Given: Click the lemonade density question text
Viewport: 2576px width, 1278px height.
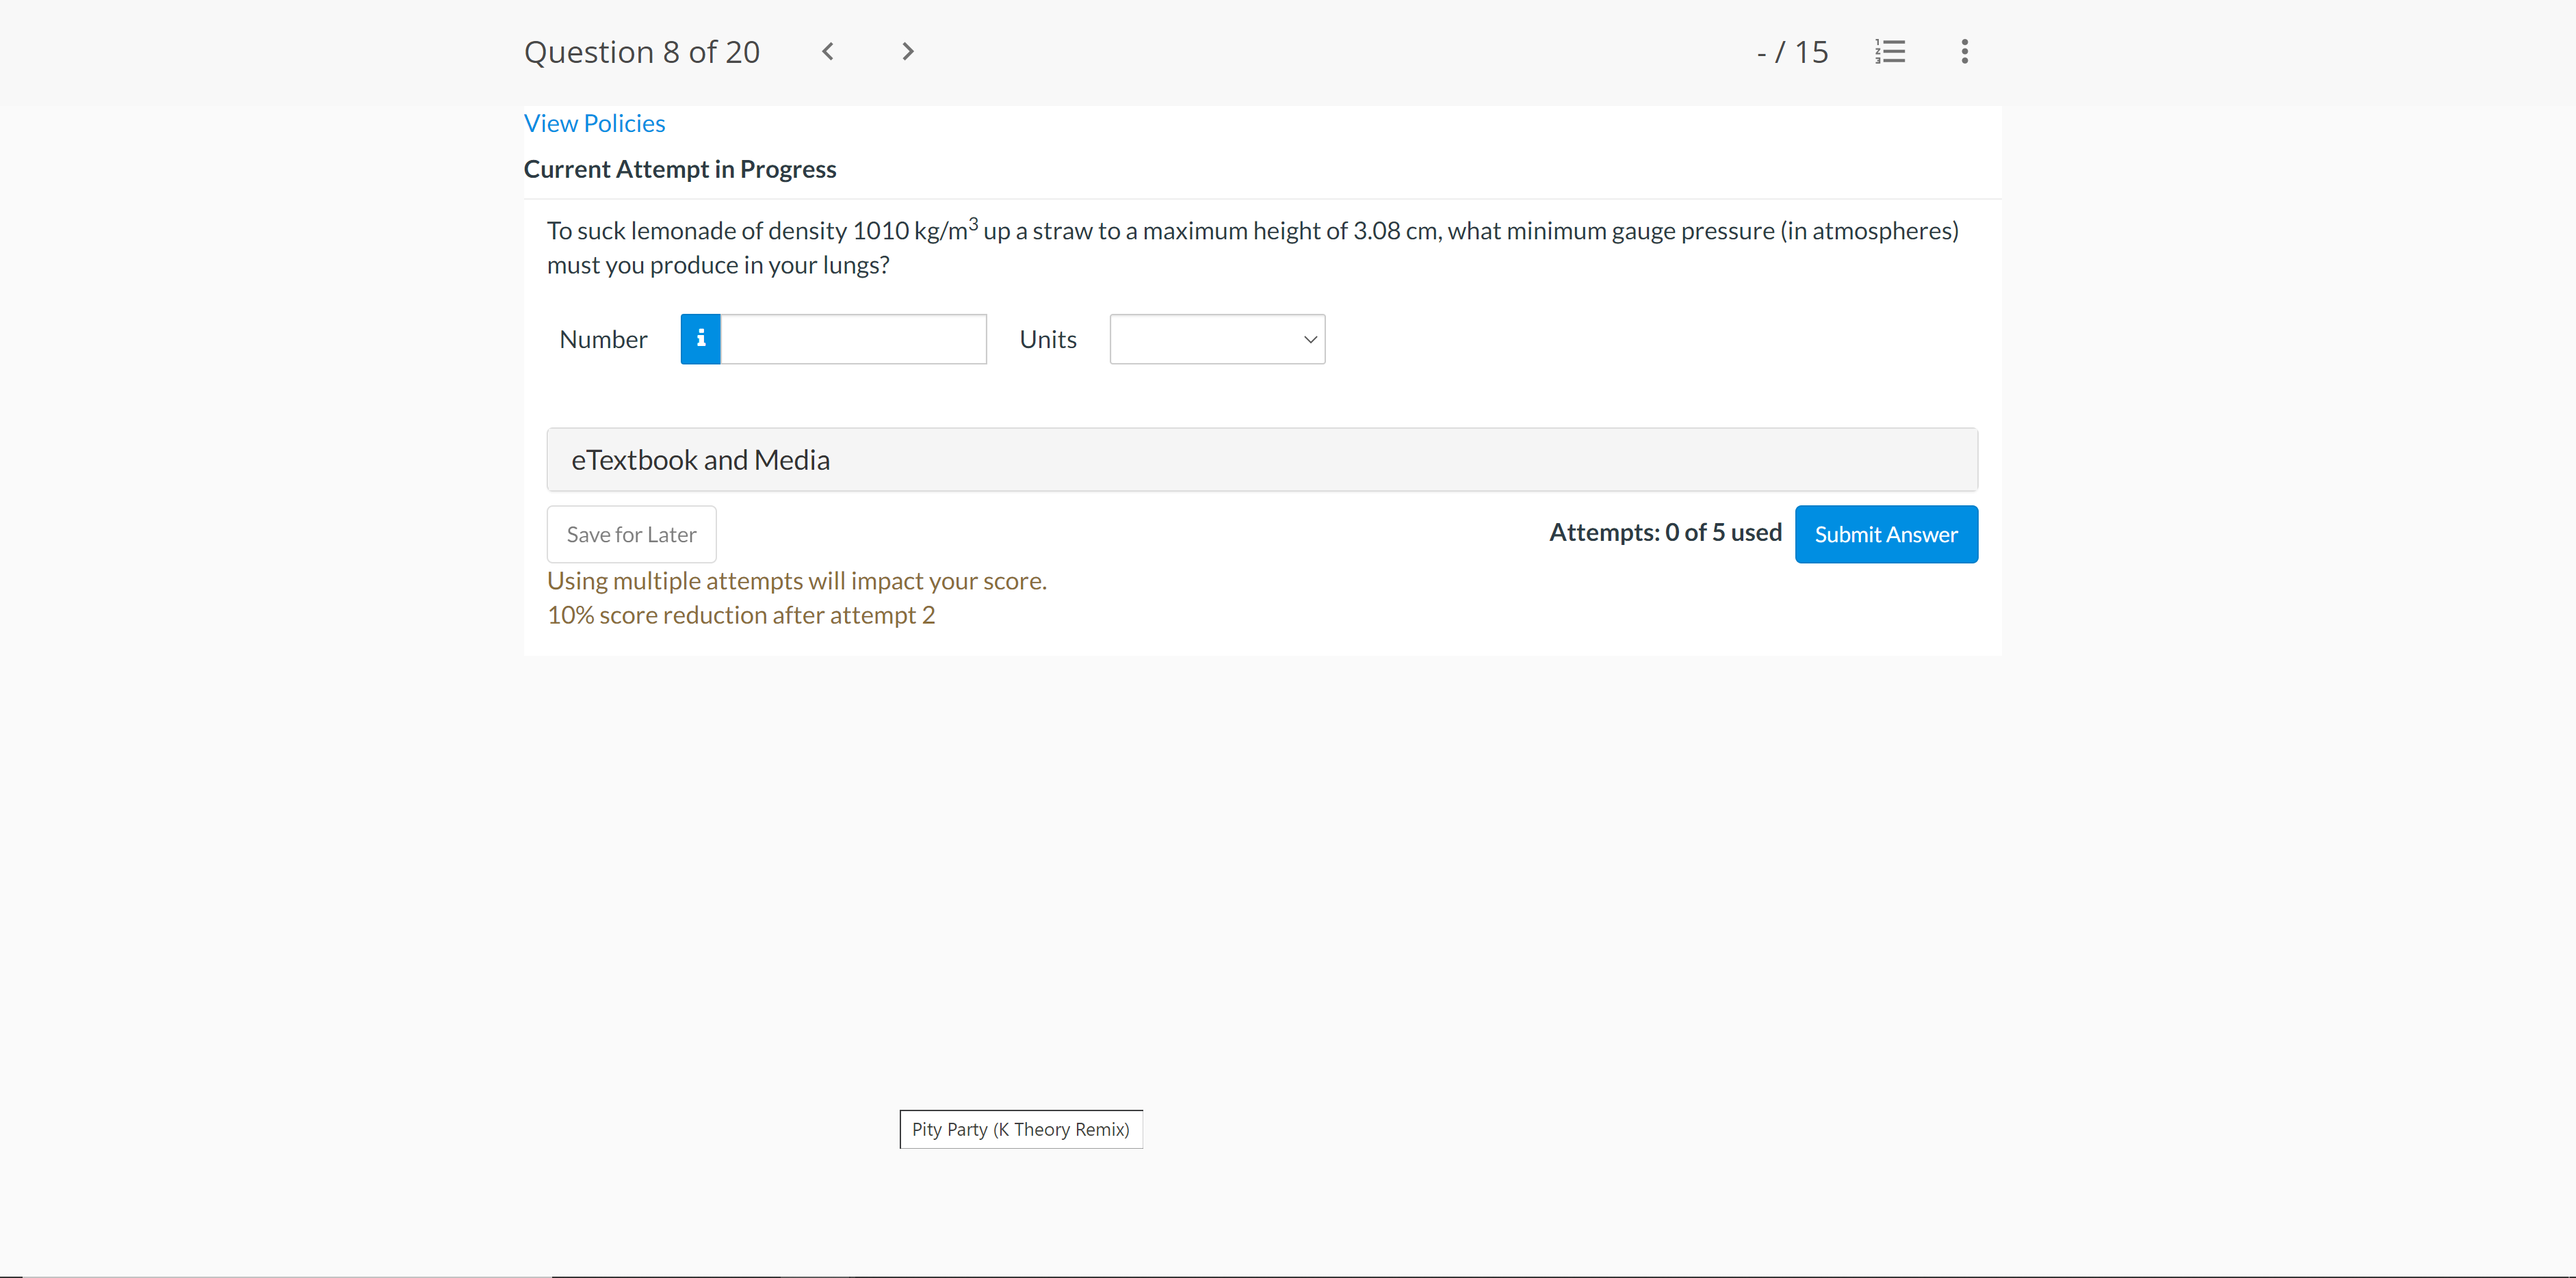Looking at the screenshot, I should (x=1251, y=248).
